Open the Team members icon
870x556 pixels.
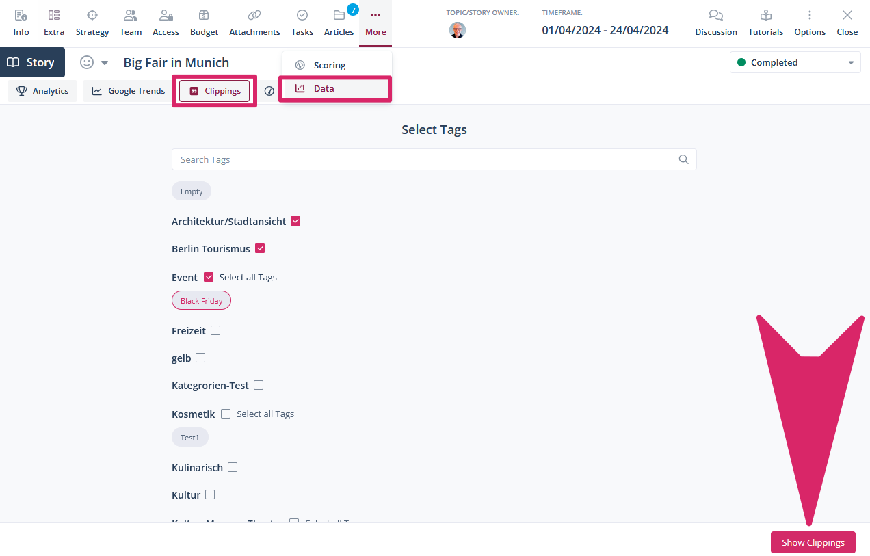131,16
